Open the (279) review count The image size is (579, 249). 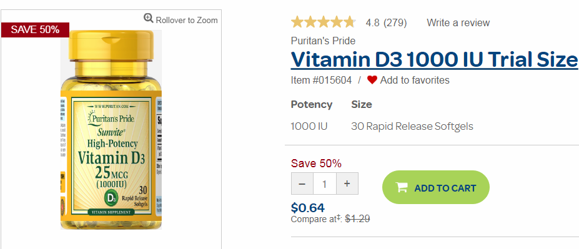(x=395, y=23)
